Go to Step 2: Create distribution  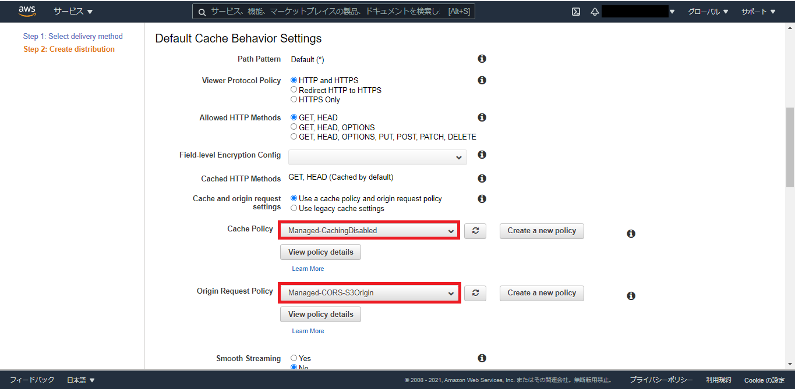pyautogui.click(x=69, y=49)
